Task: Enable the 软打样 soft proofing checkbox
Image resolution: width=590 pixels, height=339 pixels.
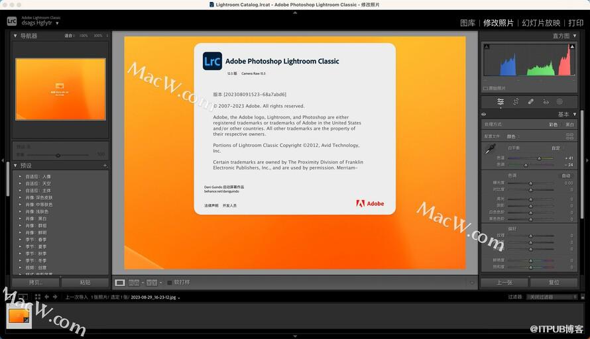Action: pyautogui.click(x=169, y=283)
